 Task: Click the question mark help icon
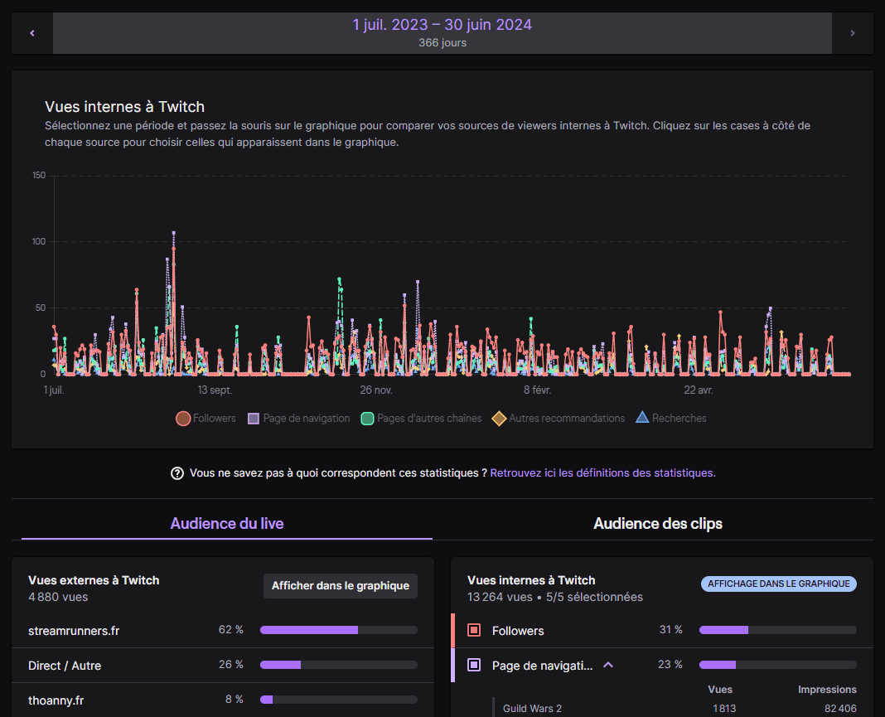(x=177, y=473)
